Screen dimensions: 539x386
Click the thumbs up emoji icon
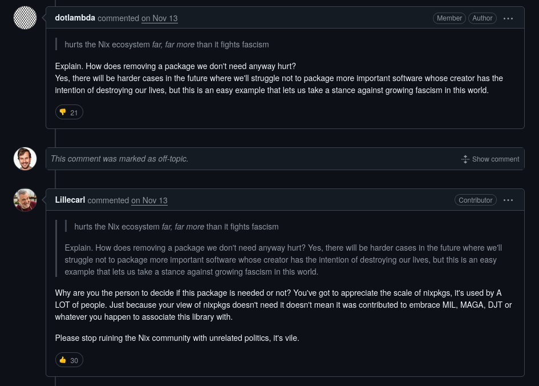point(63,360)
